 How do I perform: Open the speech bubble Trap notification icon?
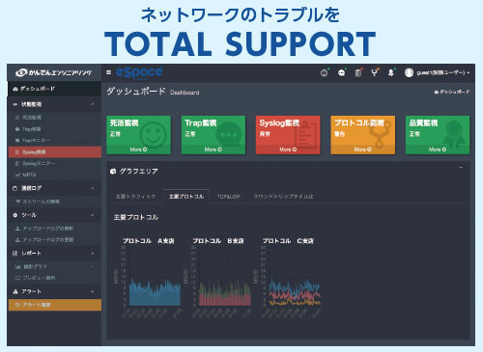(x=341, y=73)
